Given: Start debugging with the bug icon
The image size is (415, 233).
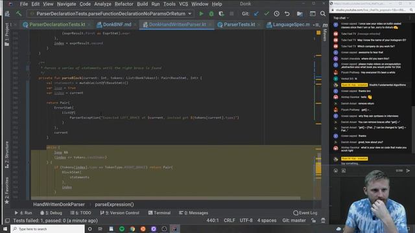Looking at the screenshot, I should pyautogui.click(x=211, y=14).
